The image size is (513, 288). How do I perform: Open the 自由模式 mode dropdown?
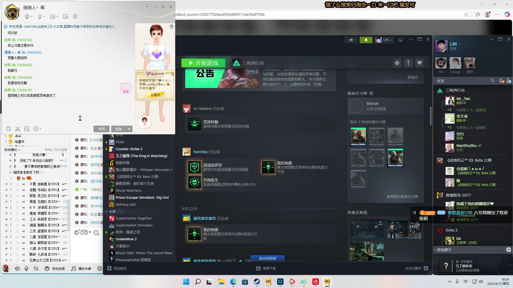(12, 150)
